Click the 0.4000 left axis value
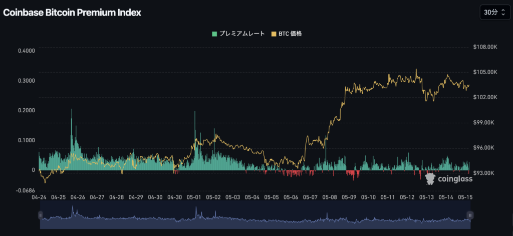 pos(27,51)
